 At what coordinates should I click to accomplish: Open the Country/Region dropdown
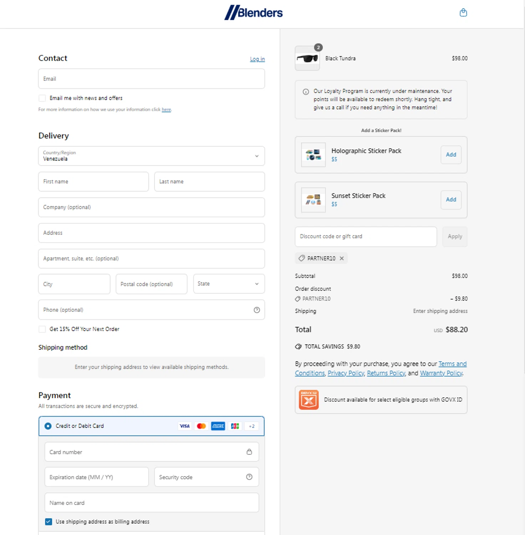(x=152, y=156)
